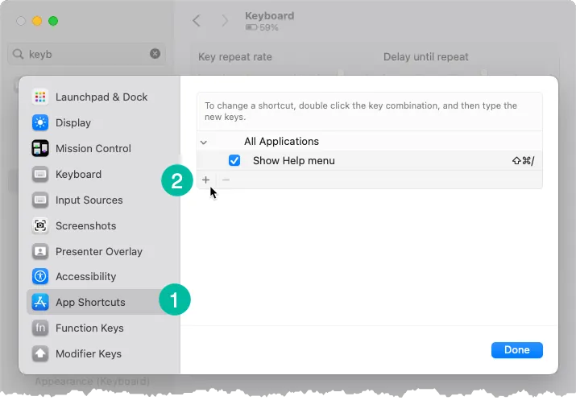
Task: Click the App Shortcuts label
Action: click(90, 302)
